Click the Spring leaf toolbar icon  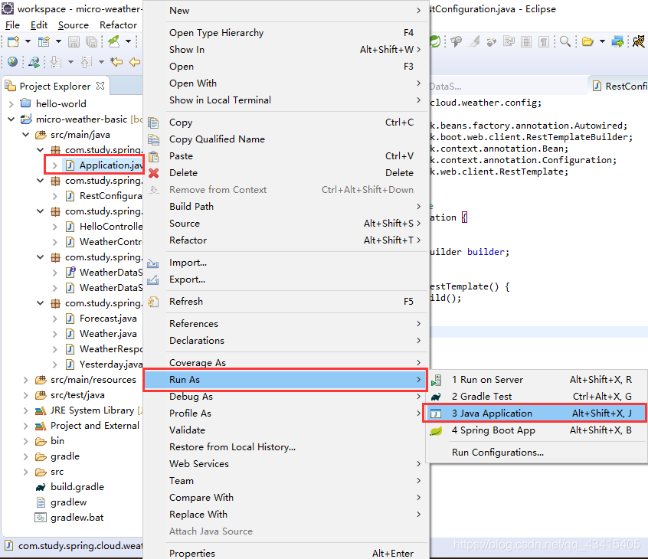pos(434,41)
